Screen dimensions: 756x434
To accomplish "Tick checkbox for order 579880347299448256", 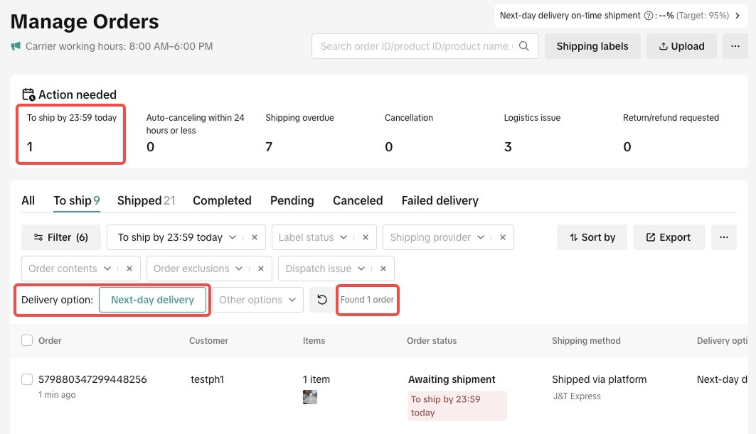I will 27,379.
